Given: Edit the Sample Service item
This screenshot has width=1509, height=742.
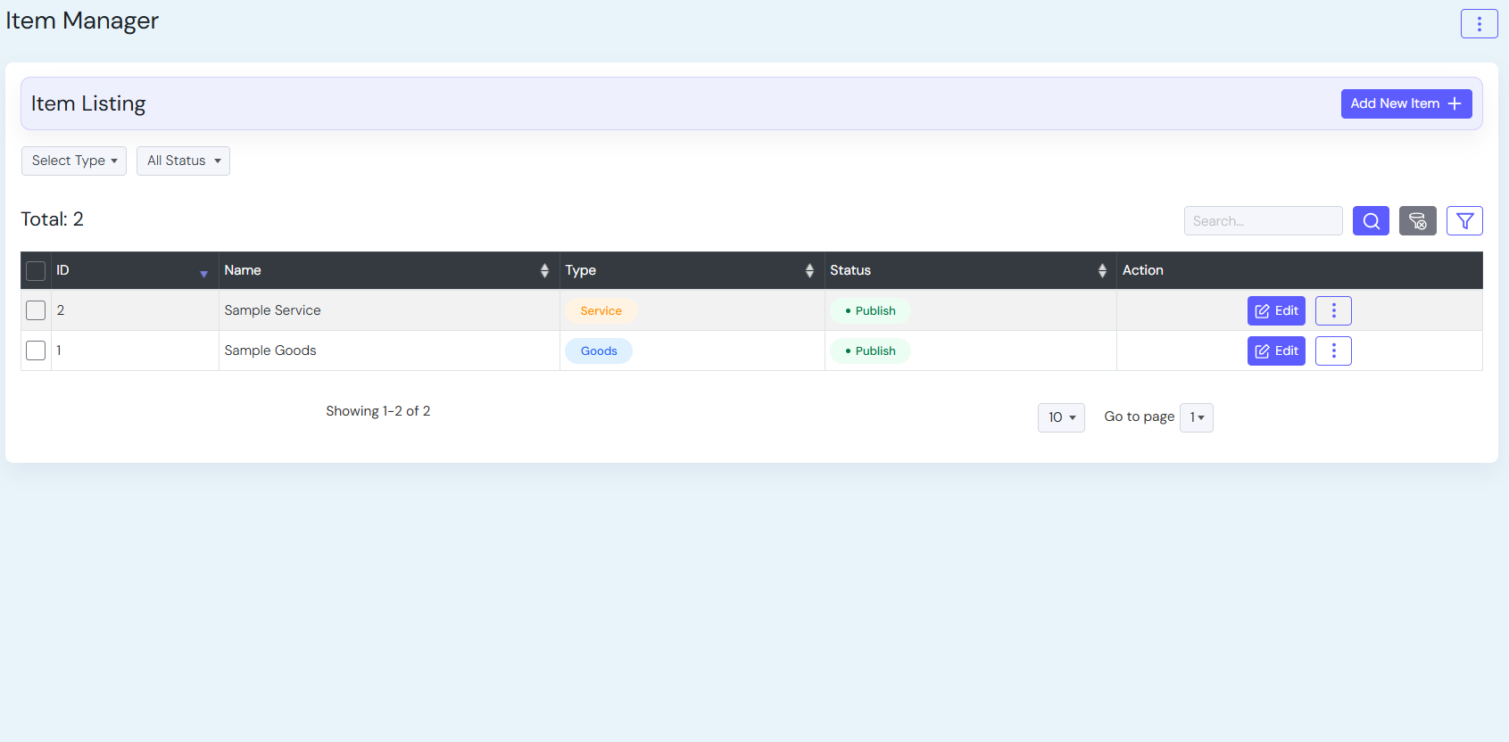Looking at the screenshot, I should (1276, 310).
